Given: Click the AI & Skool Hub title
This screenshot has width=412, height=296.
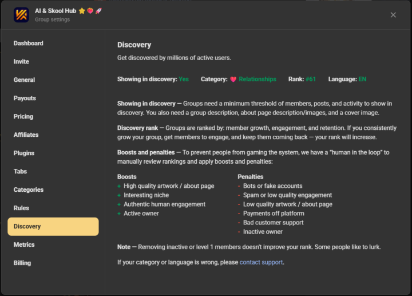Looking at the screenshot, I should coord(56,11).
